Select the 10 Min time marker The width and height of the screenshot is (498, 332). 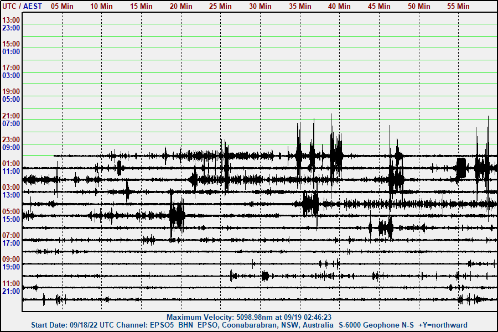pos(102,6)
